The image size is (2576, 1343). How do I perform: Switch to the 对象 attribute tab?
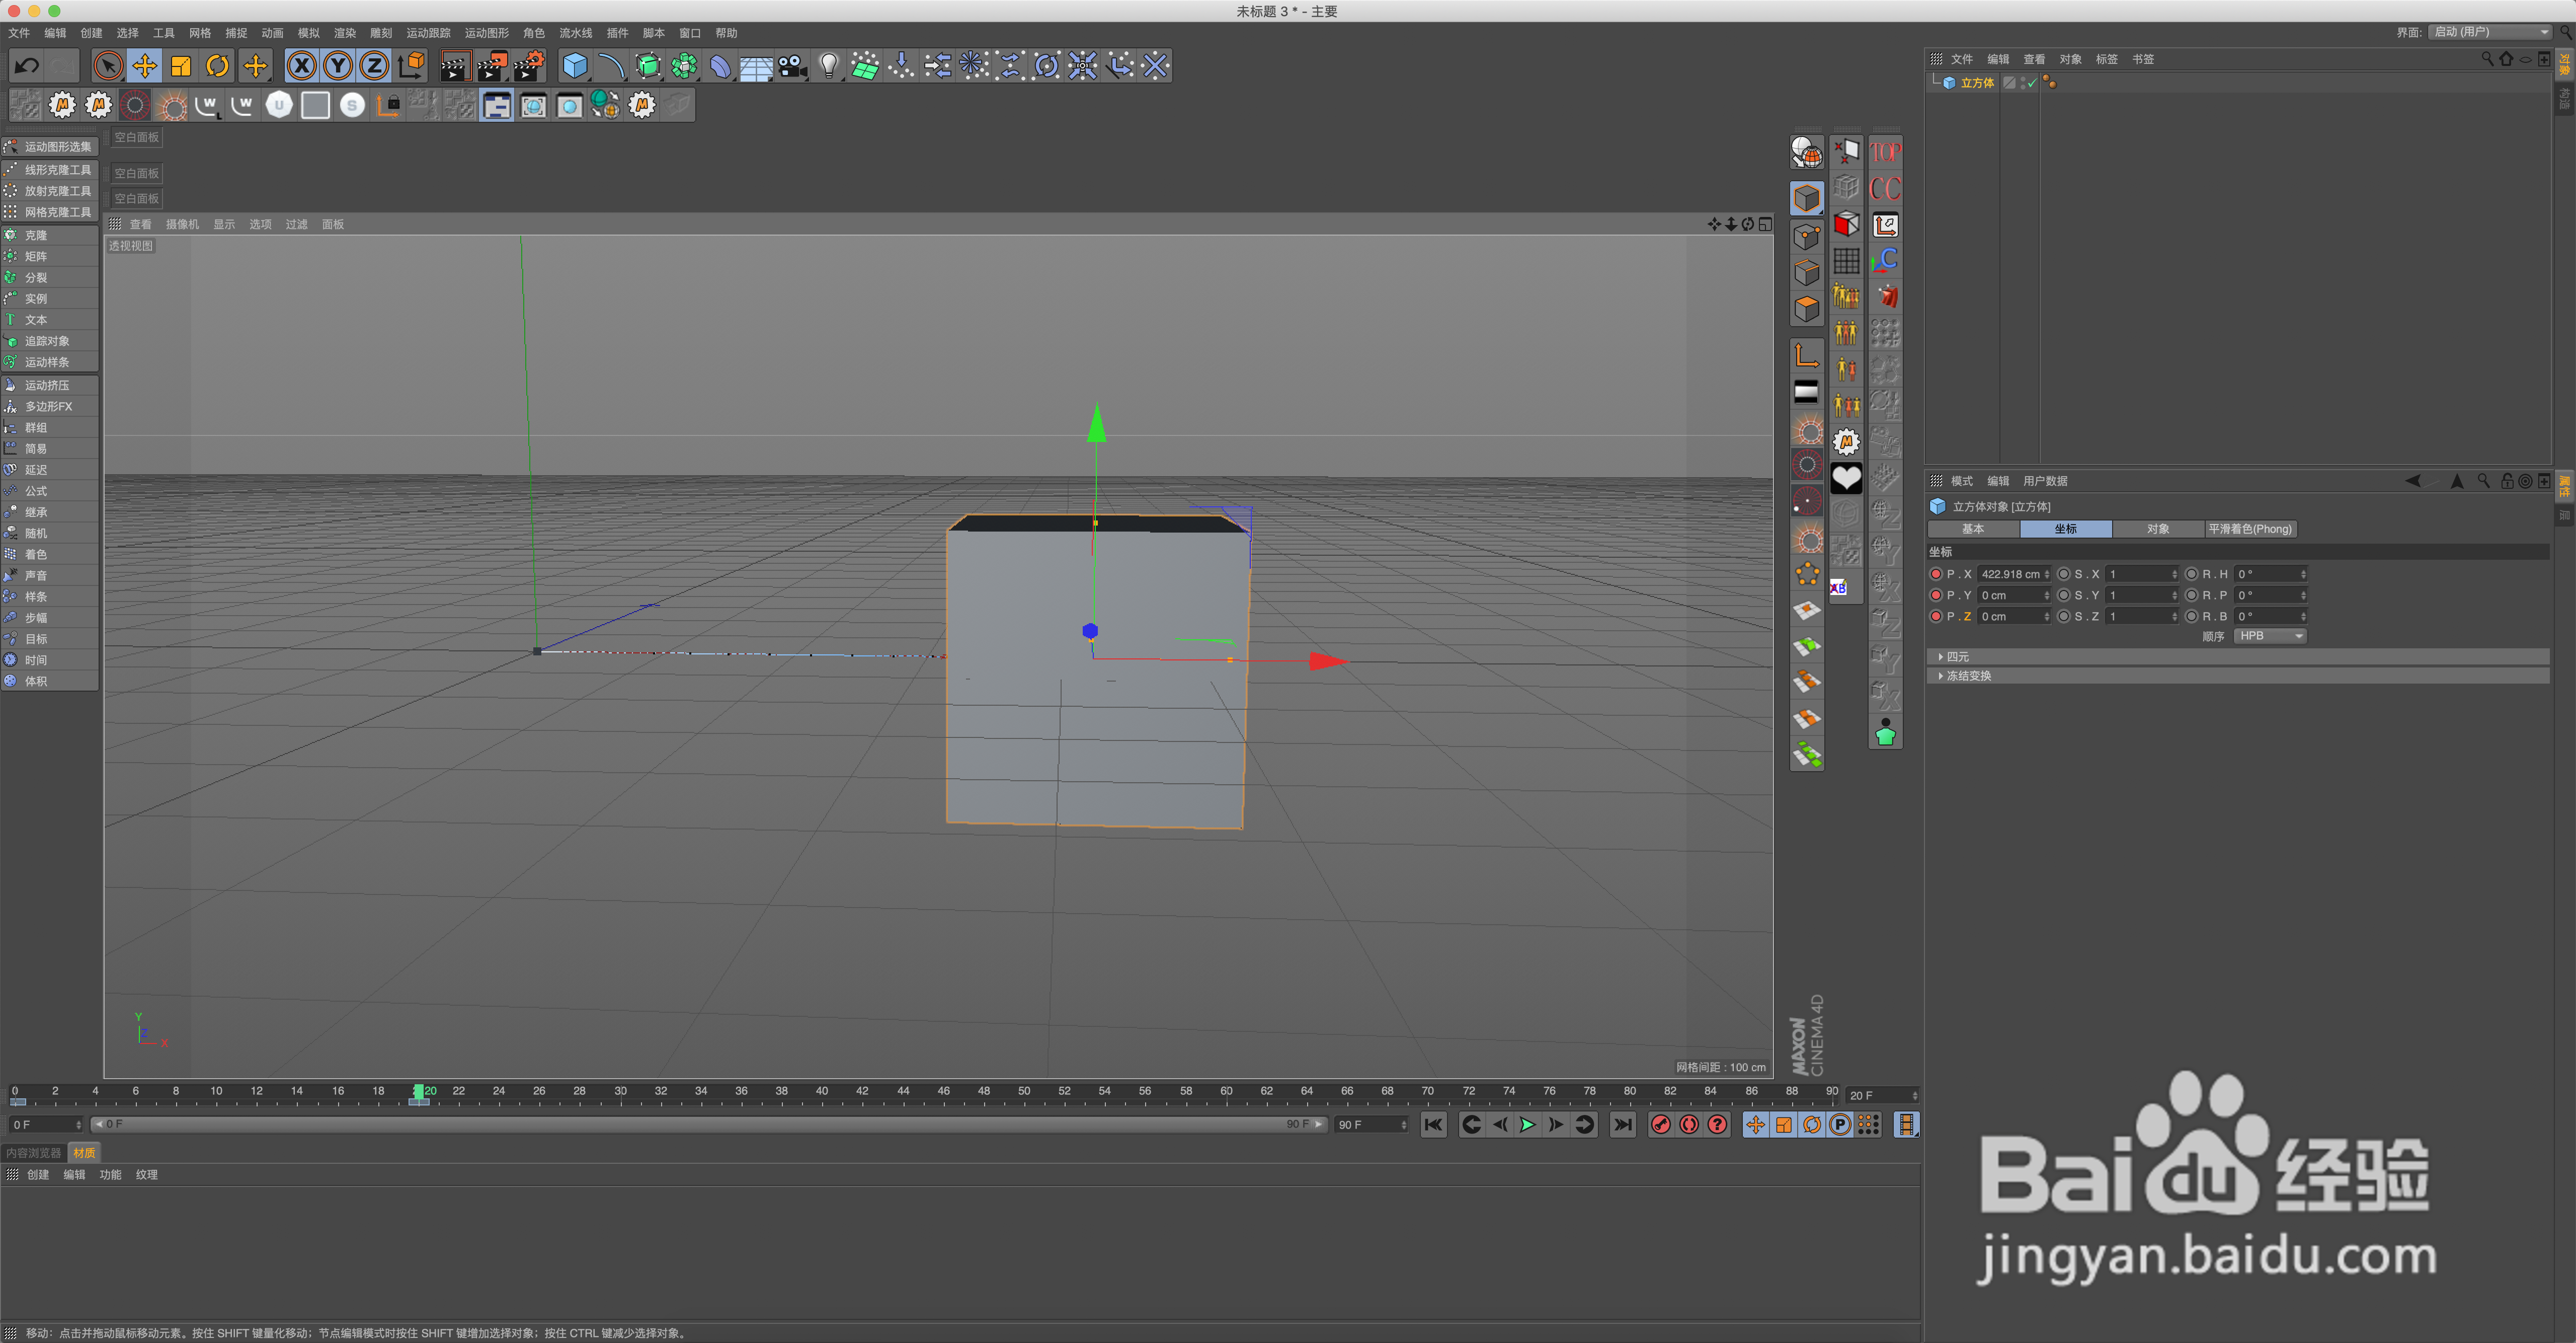pyautogui.click(x=2157, y=530)
